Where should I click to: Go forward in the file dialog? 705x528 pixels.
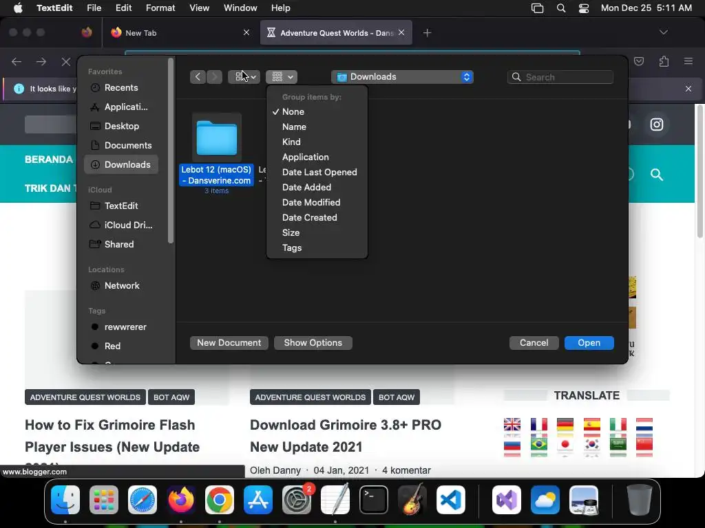[215, 77]
